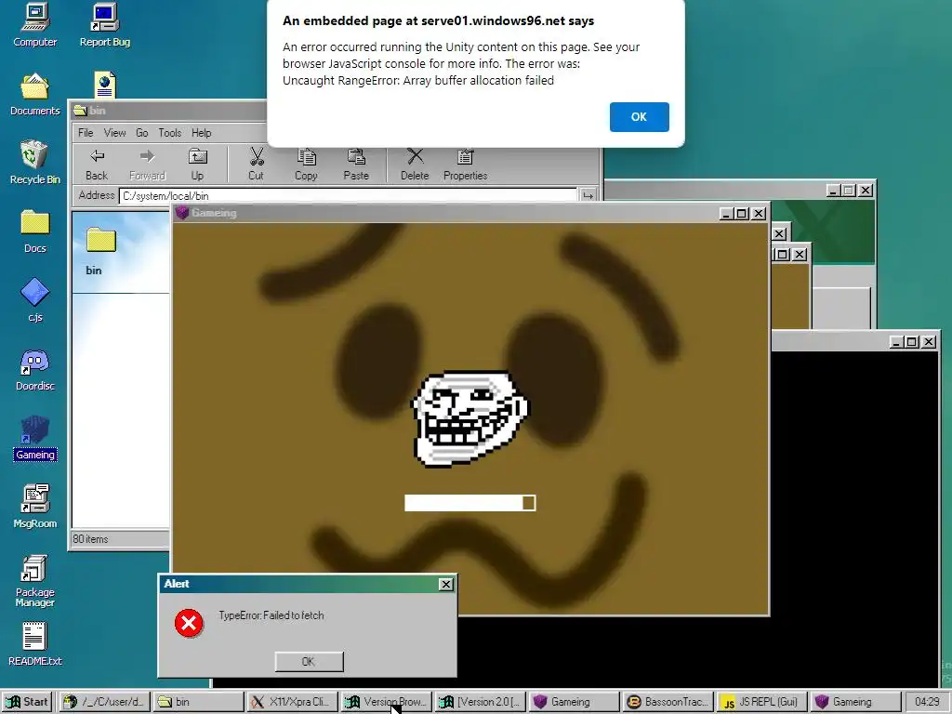Close the black terminal window
952x714 pixels.
pos(929,342)
